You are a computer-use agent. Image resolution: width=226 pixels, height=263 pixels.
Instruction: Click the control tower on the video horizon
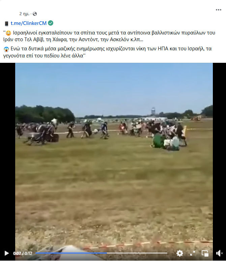(x=153, y=111)
